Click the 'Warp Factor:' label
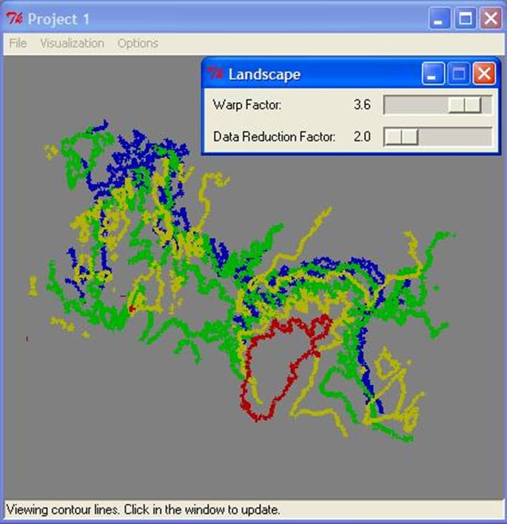Image resolution: width=507 pixels, height=524 pixels. 247,105
